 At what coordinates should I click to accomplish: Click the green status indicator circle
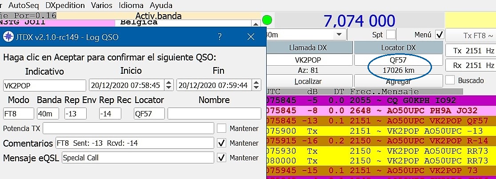[267, 20]
